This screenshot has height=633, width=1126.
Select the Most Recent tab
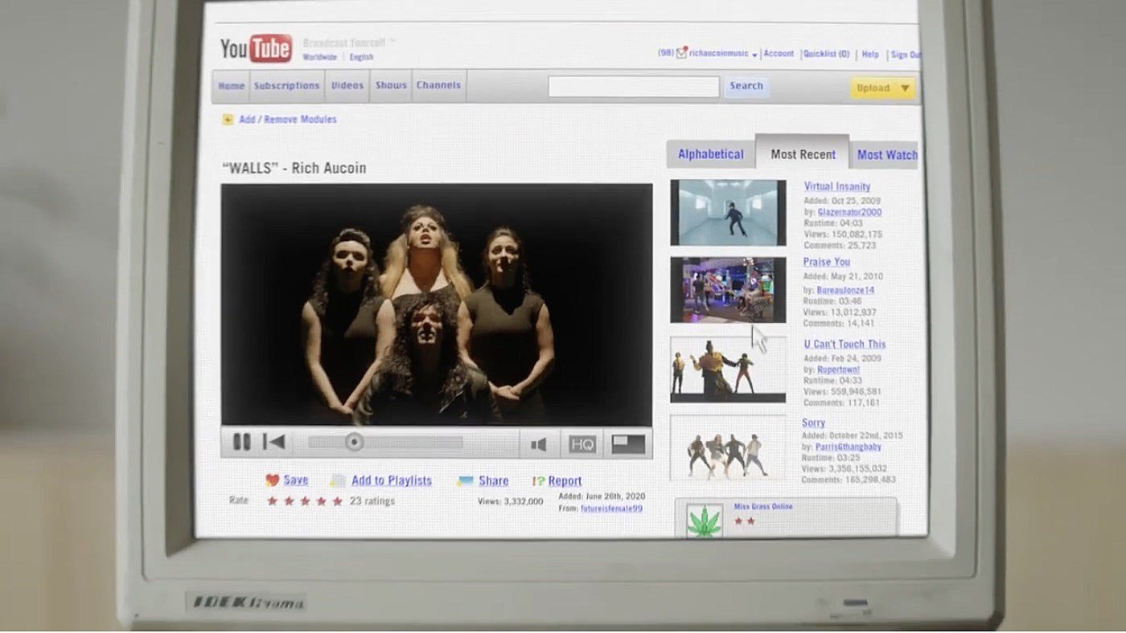[803, 153]
